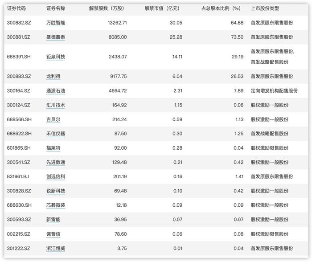
Task: Select the code 300541.SZ
Action: pyautogui.click(x=19, y=162)
